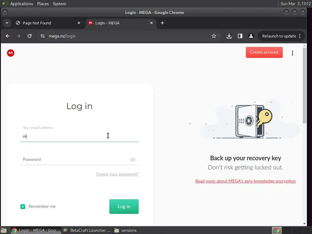Open Forgot your password link
This screenshot has height=234, width=312.
coord(117,174)
